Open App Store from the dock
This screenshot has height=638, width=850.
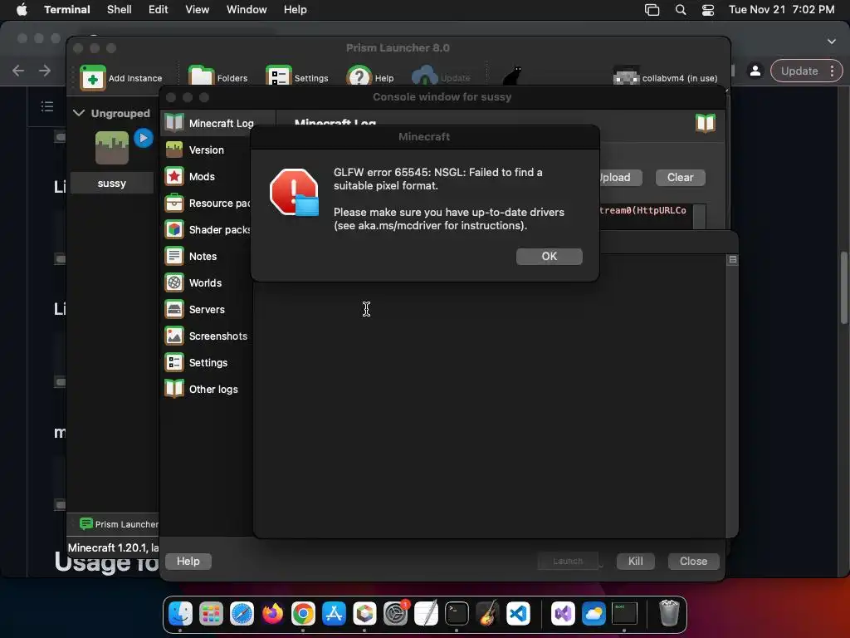pos(334,614)
